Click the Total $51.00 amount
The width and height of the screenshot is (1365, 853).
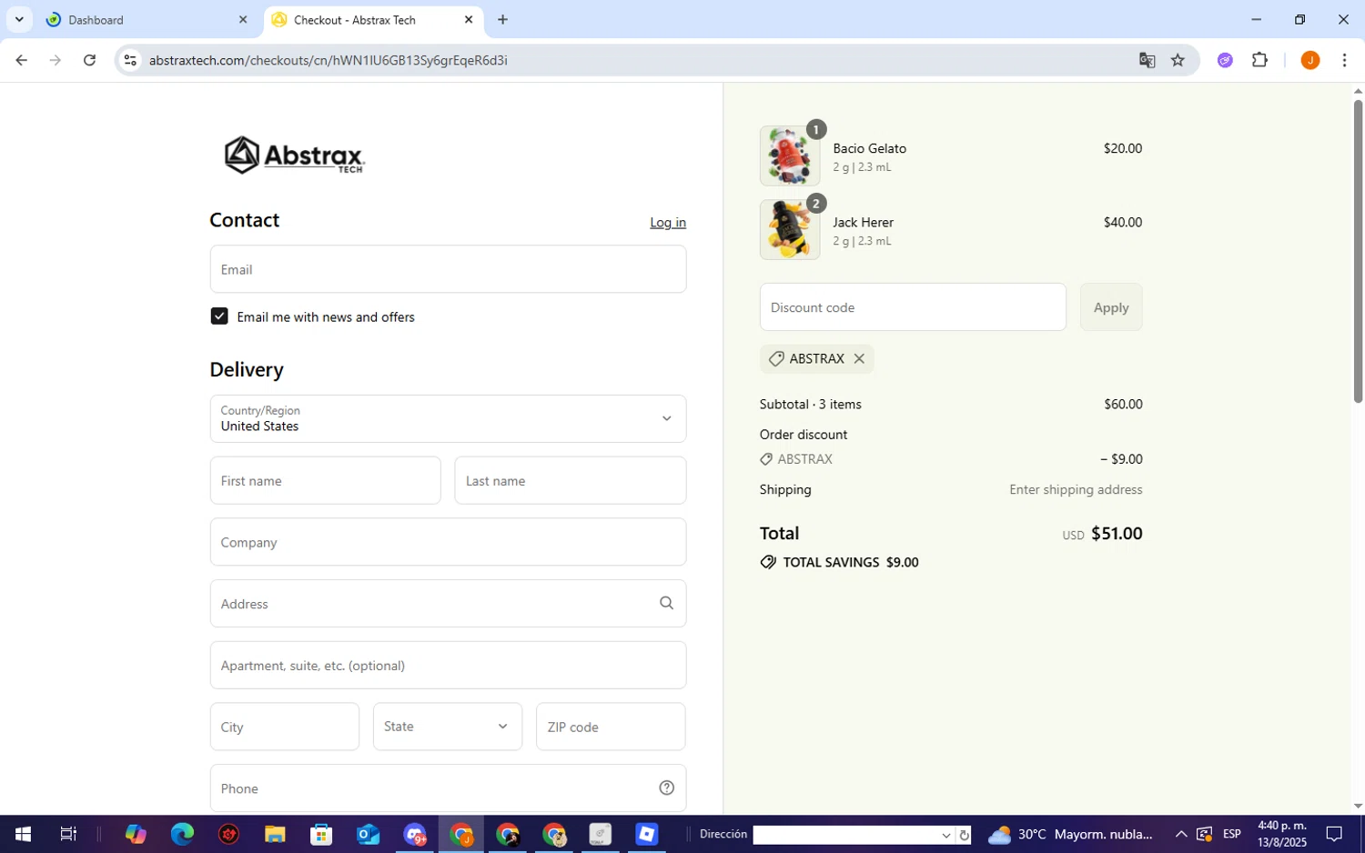pos(1117,534)
